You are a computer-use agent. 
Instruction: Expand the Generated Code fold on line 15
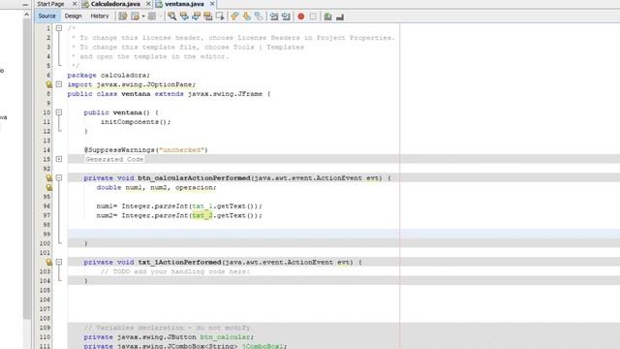pyautogui.click(x=59, y=159)
